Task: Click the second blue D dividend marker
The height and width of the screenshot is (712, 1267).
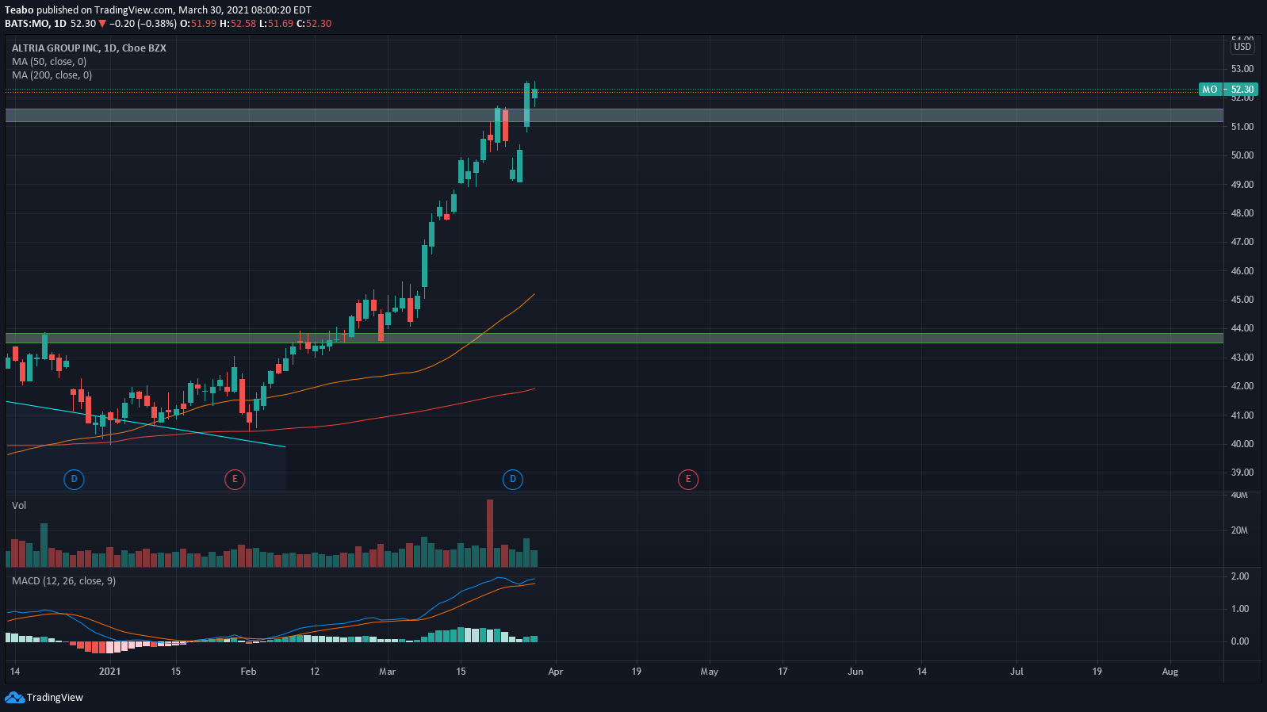Action: pos(513,479)
